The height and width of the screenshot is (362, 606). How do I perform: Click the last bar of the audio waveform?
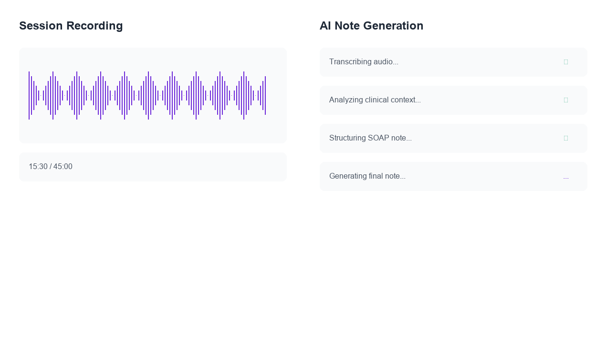[265, 95]
